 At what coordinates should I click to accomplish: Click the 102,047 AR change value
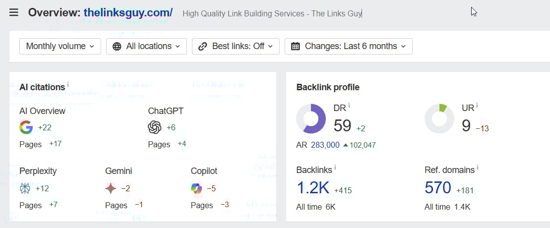(x=363, y=145)
